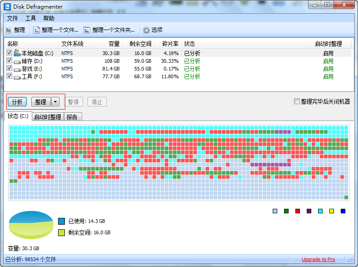Switch to the 状态 (C:) tab
The width and height of the screenshot is (358, 267).
pyautogui.click(x=18, y=116)
